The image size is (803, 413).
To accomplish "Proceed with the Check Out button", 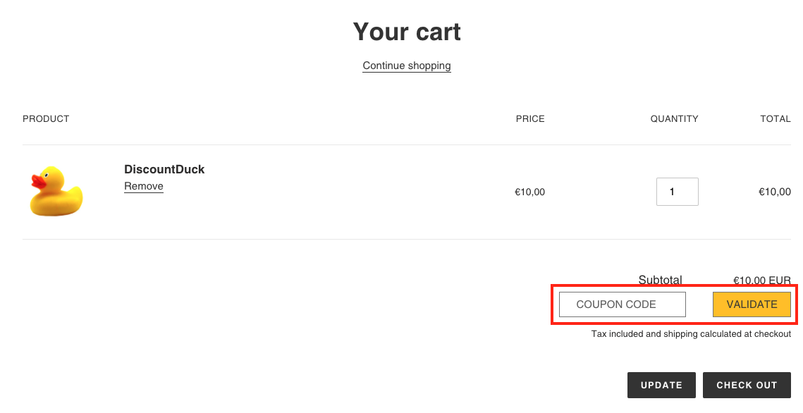I will coord(747,386).
